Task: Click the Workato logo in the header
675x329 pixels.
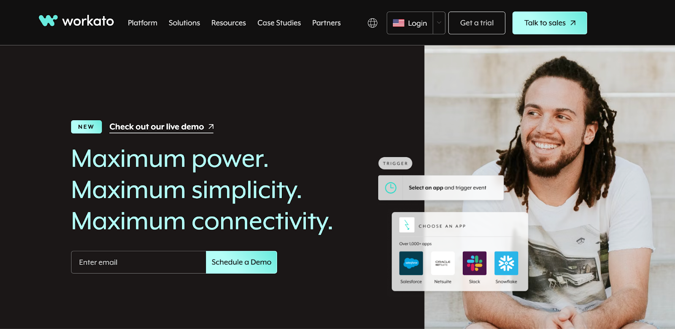Action: 76,21
